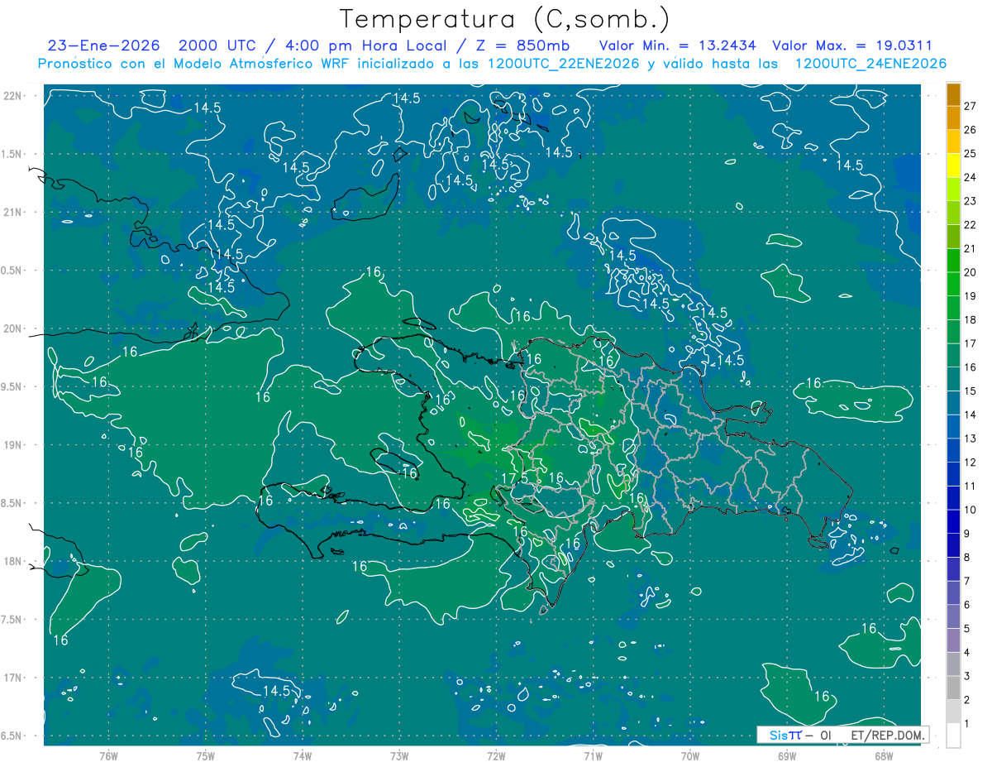Click the "74W" longitude axis label
992x767 pixels.
[x=303, y=756]
